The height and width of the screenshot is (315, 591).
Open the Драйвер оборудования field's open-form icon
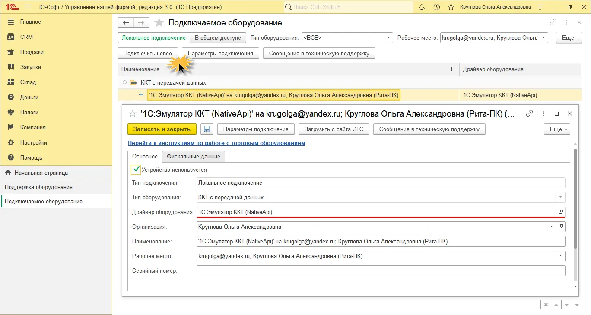561,212
